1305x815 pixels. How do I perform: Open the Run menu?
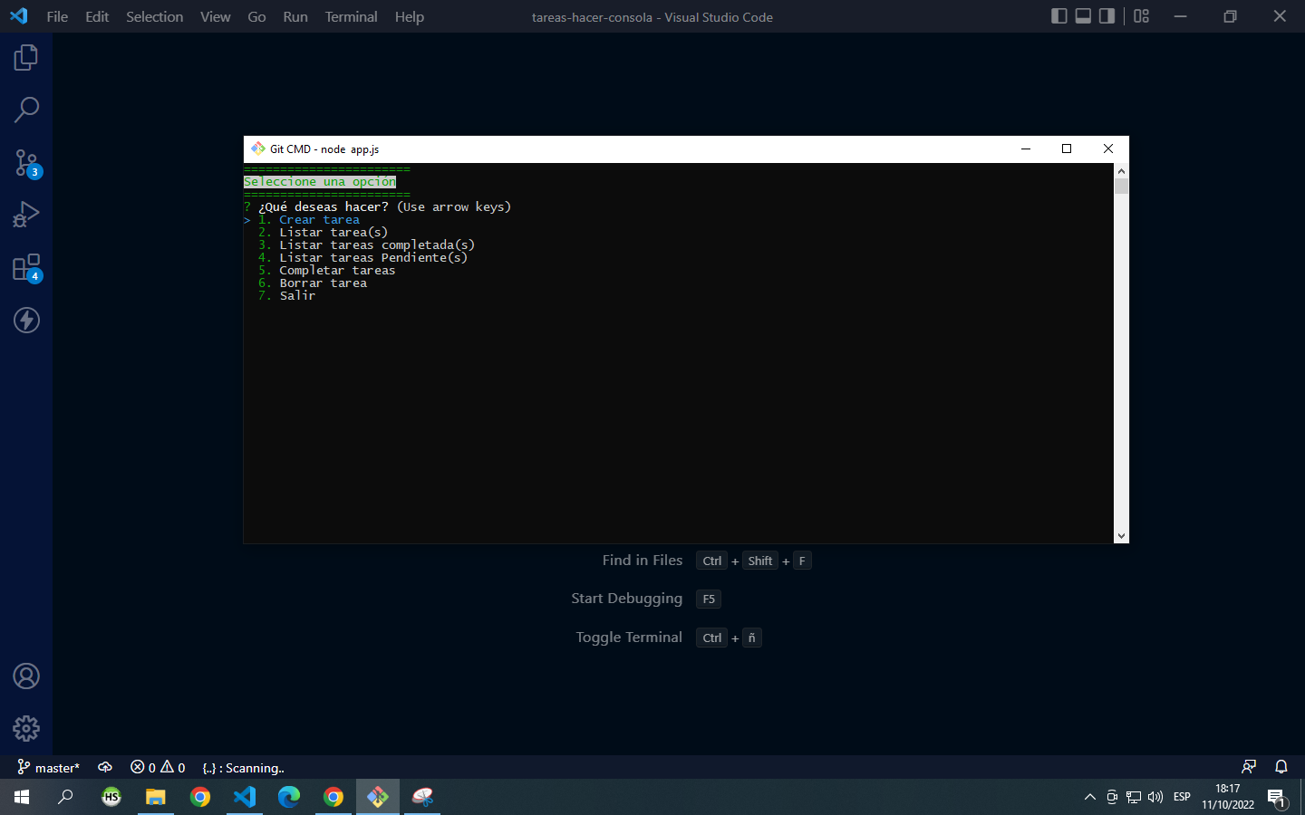tap(295, 16)
